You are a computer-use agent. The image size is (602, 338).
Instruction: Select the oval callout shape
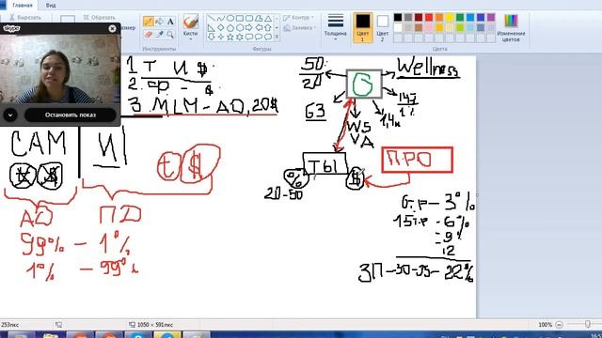coord(259,38)
